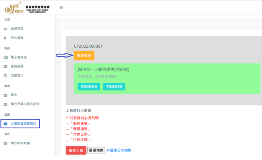Click the 會員 section header
262x160 pixels.
(x=7, y=48)
